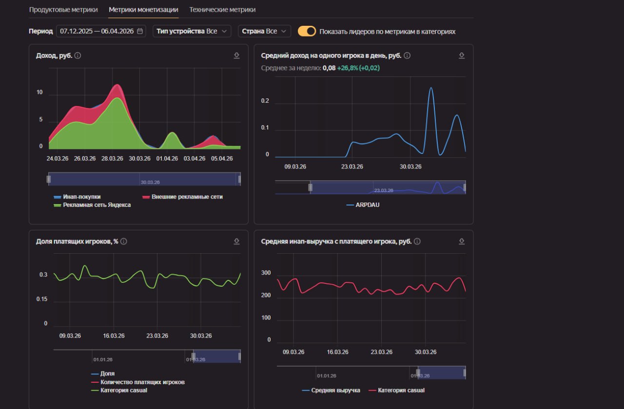Toggle Рекламная сеть Яндекса legend item
The image size is (624, 409).
click(x=92, y=205)
